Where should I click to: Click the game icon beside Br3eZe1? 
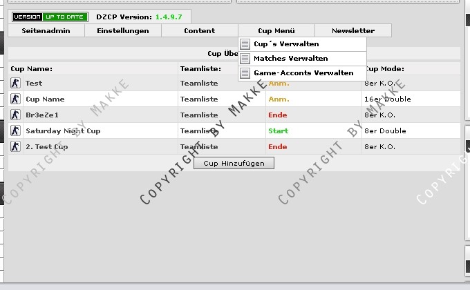[15, 115]
